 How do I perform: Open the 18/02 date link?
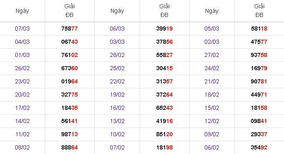212,95
